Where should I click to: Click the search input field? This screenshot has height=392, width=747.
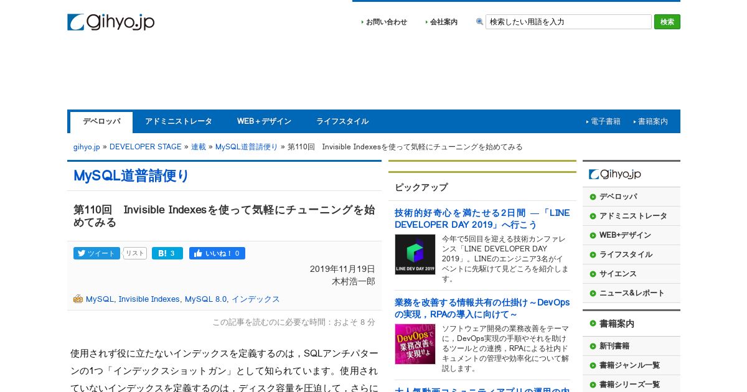click(x=568, y=22)
